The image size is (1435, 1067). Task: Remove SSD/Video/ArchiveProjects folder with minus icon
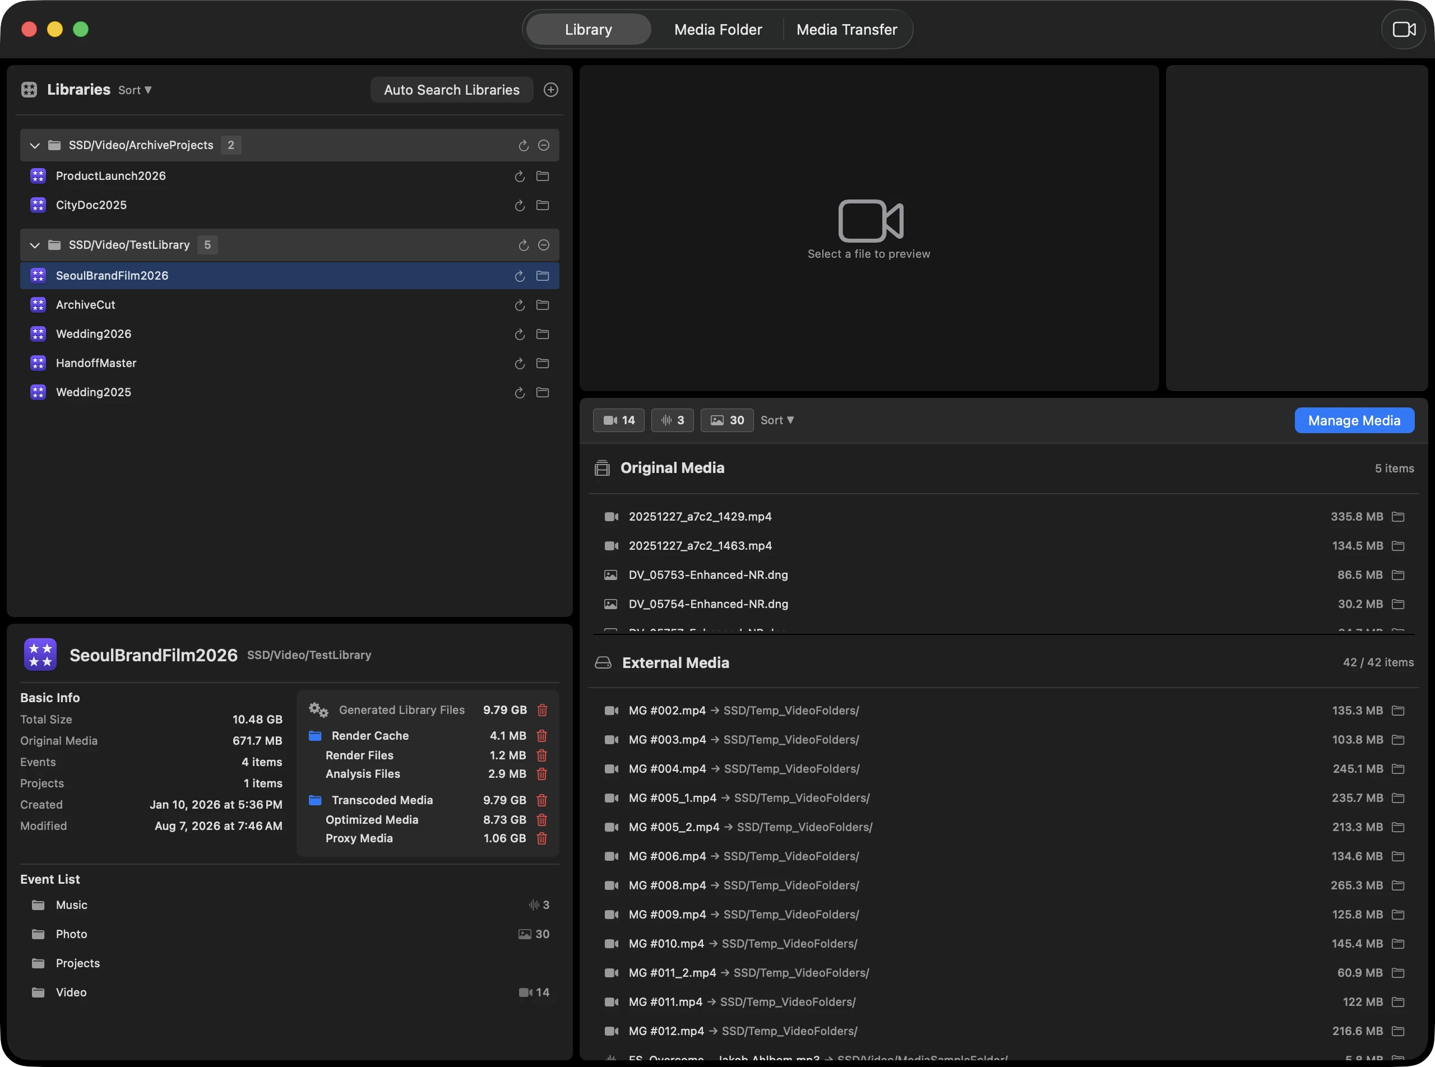(x=544, y=145)
